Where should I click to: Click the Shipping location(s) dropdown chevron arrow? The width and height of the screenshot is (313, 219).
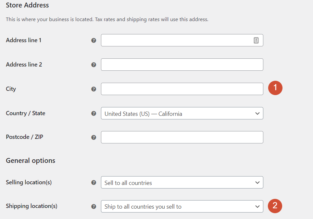(x=257, y=206)
